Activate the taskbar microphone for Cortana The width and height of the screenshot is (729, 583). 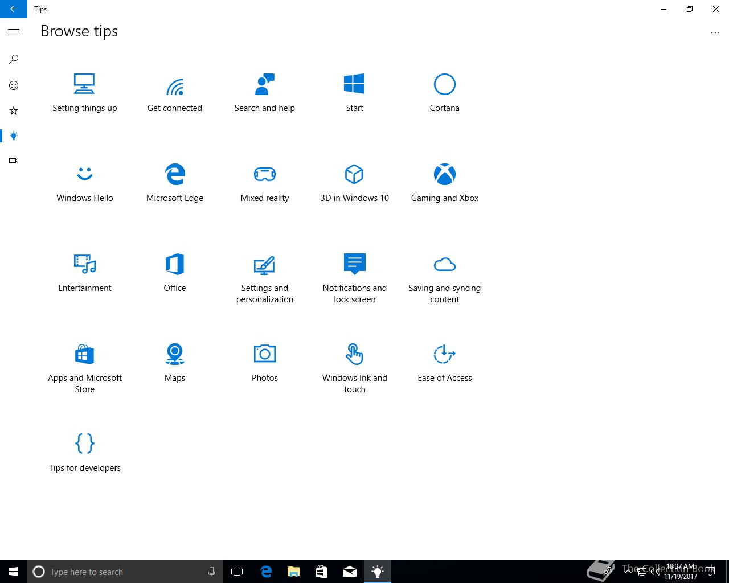tap(211, 572)
